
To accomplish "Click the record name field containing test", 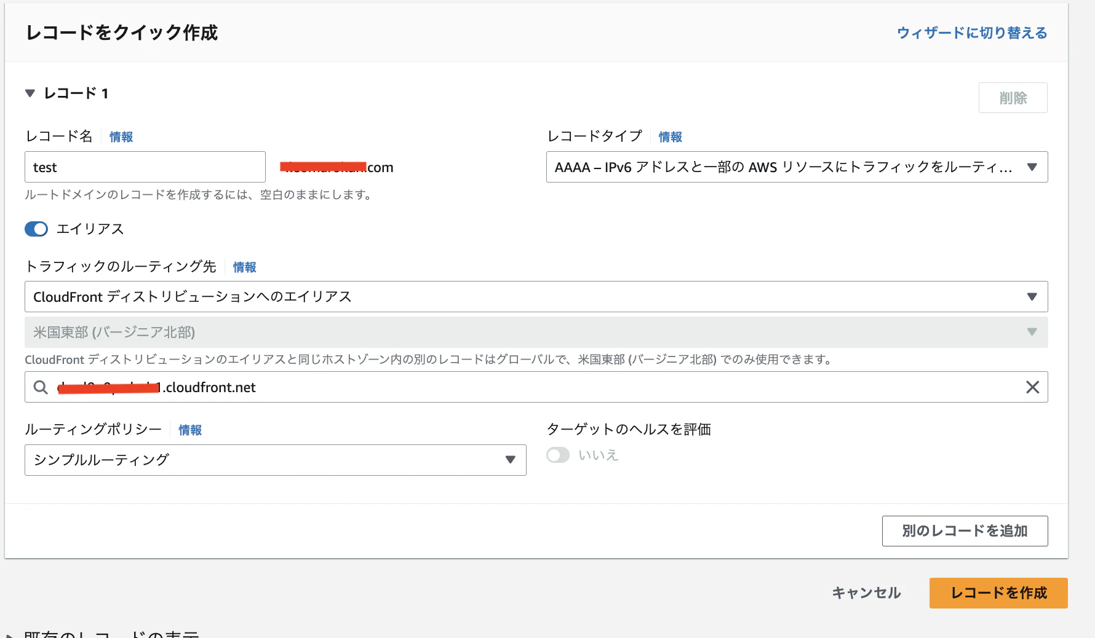I will pyautogui.click(x=145, y=167).
